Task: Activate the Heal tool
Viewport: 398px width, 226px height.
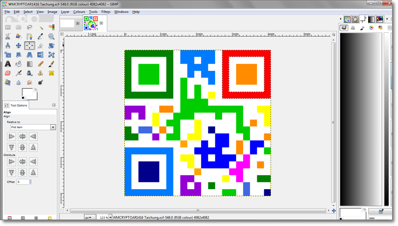Action: [x=51, y=73]
